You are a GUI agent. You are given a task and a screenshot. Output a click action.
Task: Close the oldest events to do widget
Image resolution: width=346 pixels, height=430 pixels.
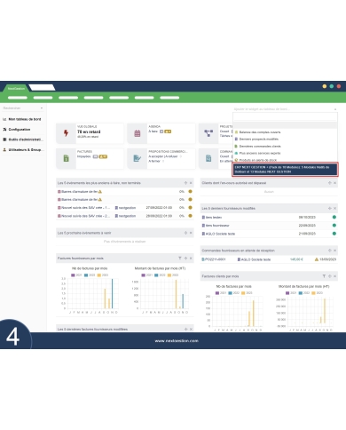191,183
